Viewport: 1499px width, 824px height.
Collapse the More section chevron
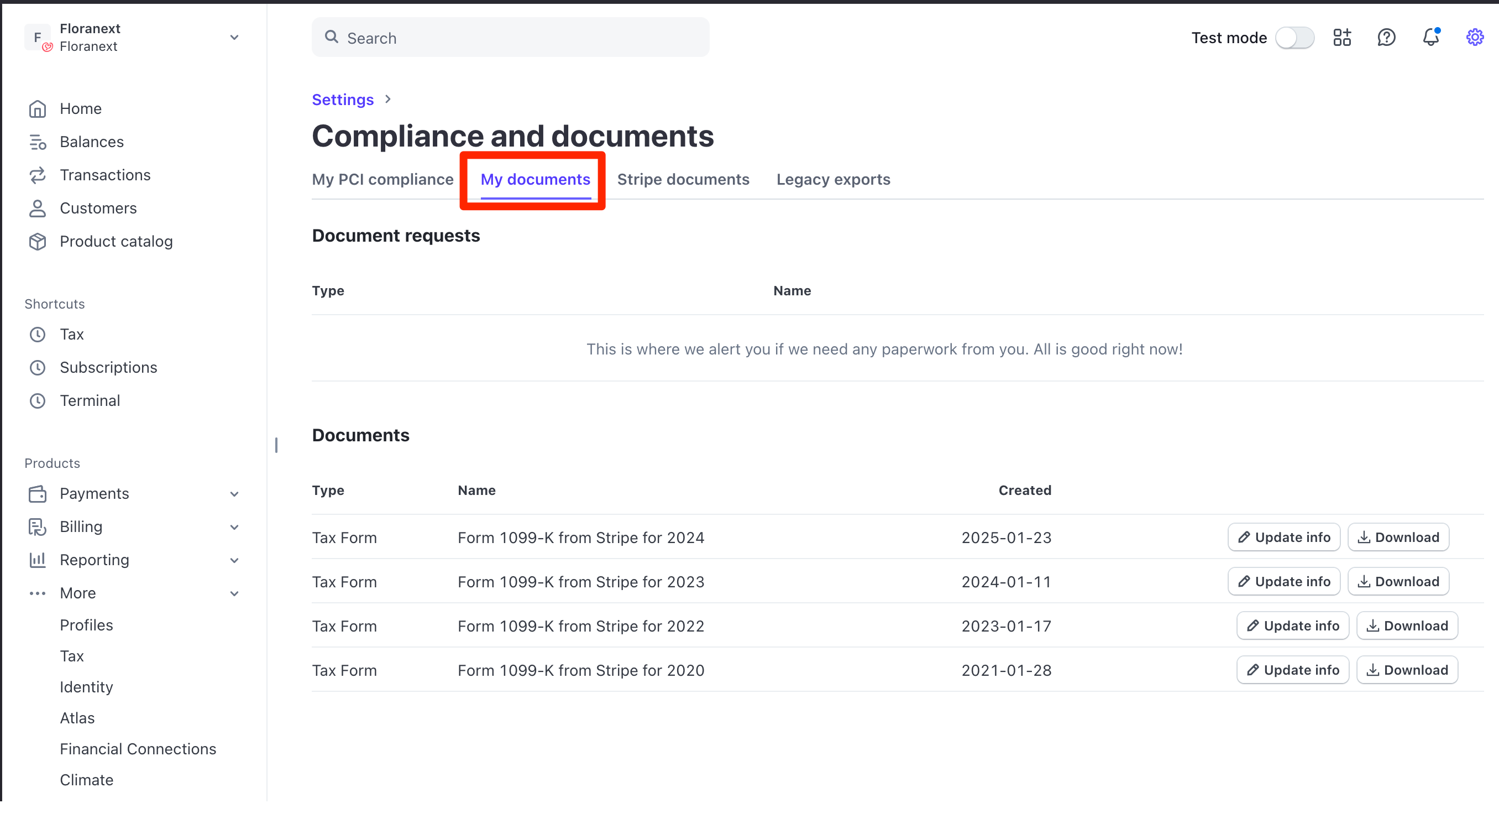[234, 593]
